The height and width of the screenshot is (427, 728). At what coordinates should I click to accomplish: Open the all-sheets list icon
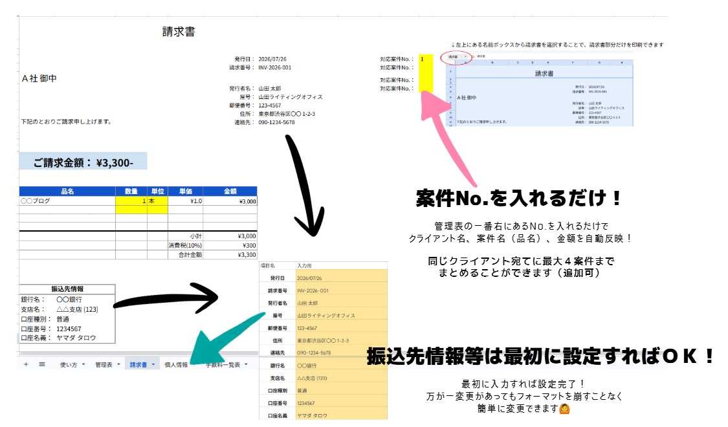42,364
